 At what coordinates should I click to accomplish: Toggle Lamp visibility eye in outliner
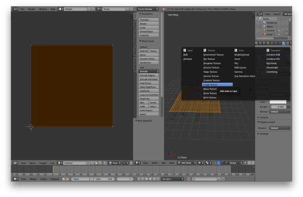[279, 34]
